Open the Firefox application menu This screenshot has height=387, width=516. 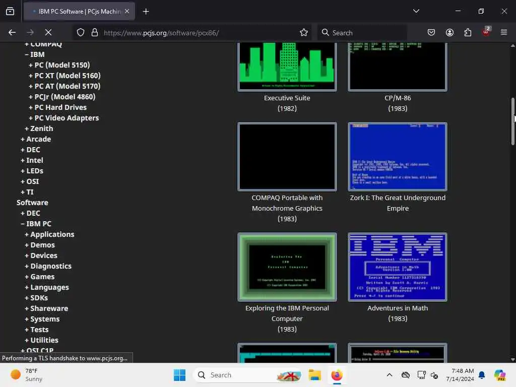504,32
